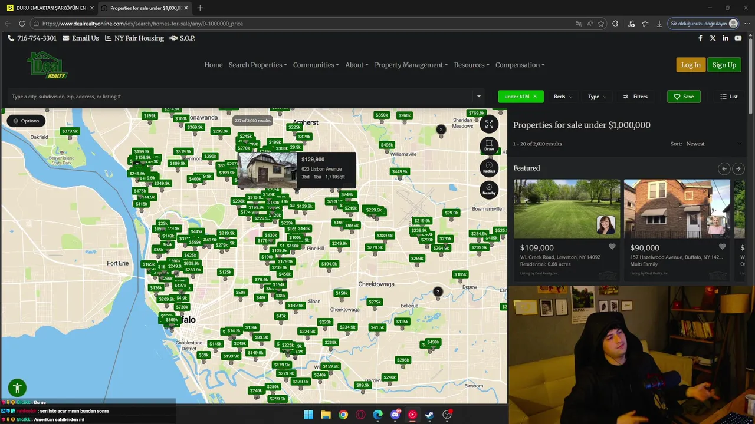Favorite the $109,000 Creek Road listing

(612, 247)
